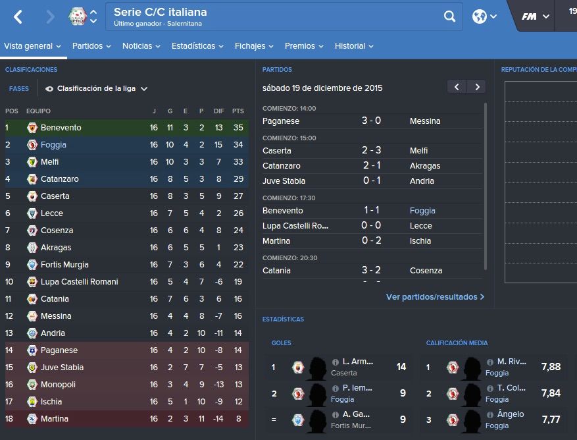Expand the Estadísticas menu
The height and width of the screenshot is (440, 577).
[197, 46]
